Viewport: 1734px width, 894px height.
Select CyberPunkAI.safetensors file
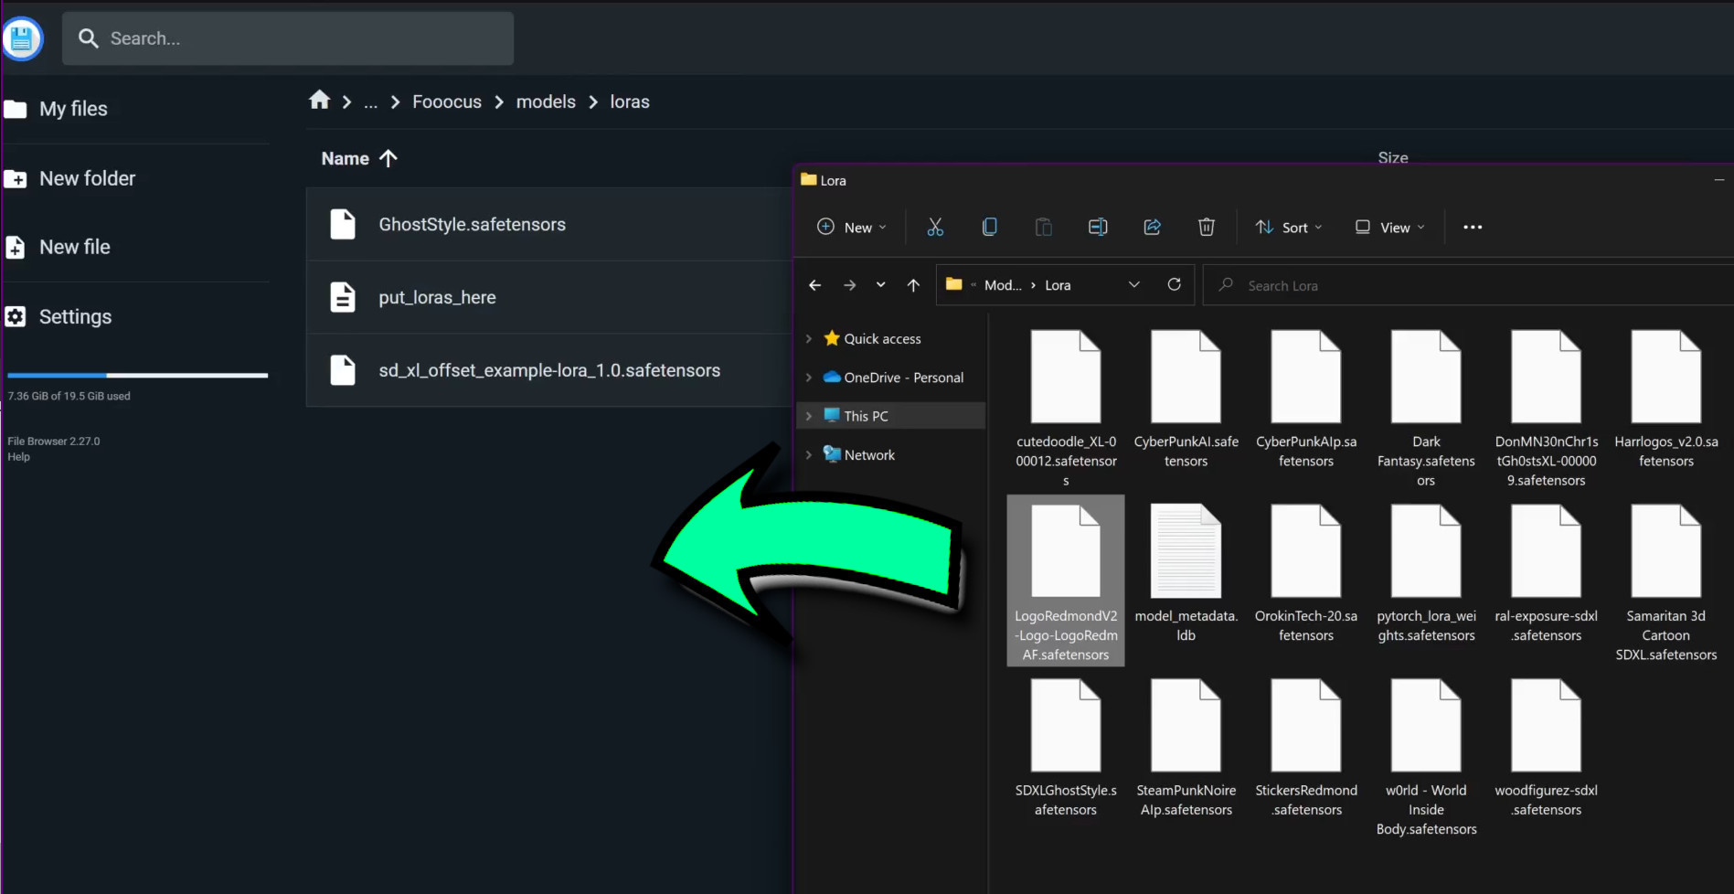[1186, 400]
